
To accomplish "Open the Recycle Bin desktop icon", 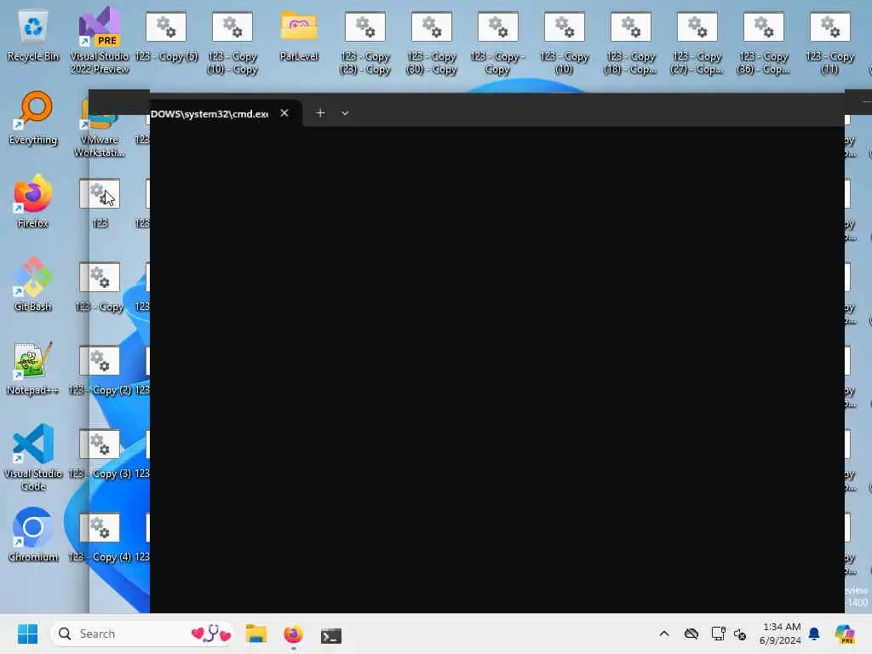I will [x=33, y=36].
